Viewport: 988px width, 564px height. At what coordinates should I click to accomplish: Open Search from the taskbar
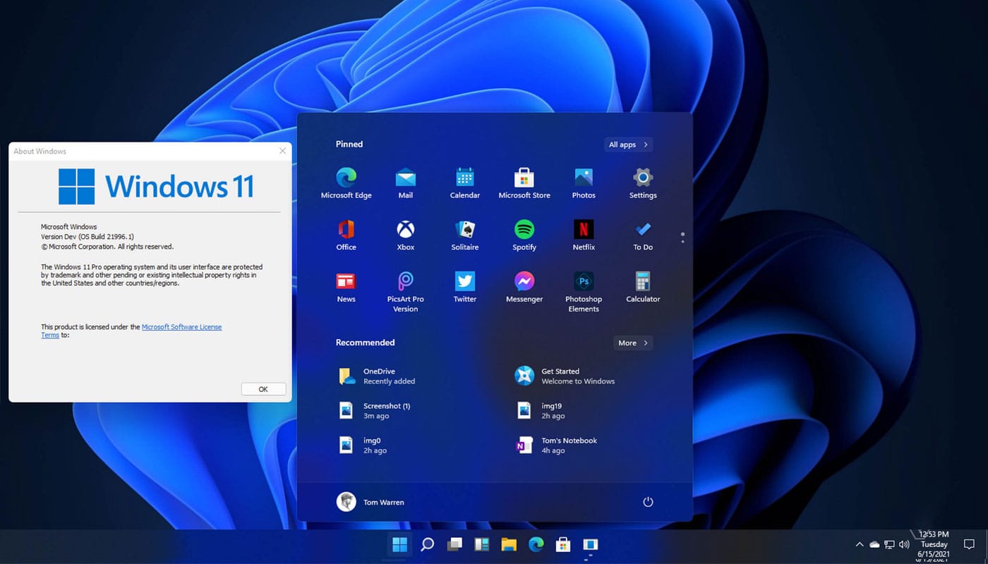coord(427,544)
